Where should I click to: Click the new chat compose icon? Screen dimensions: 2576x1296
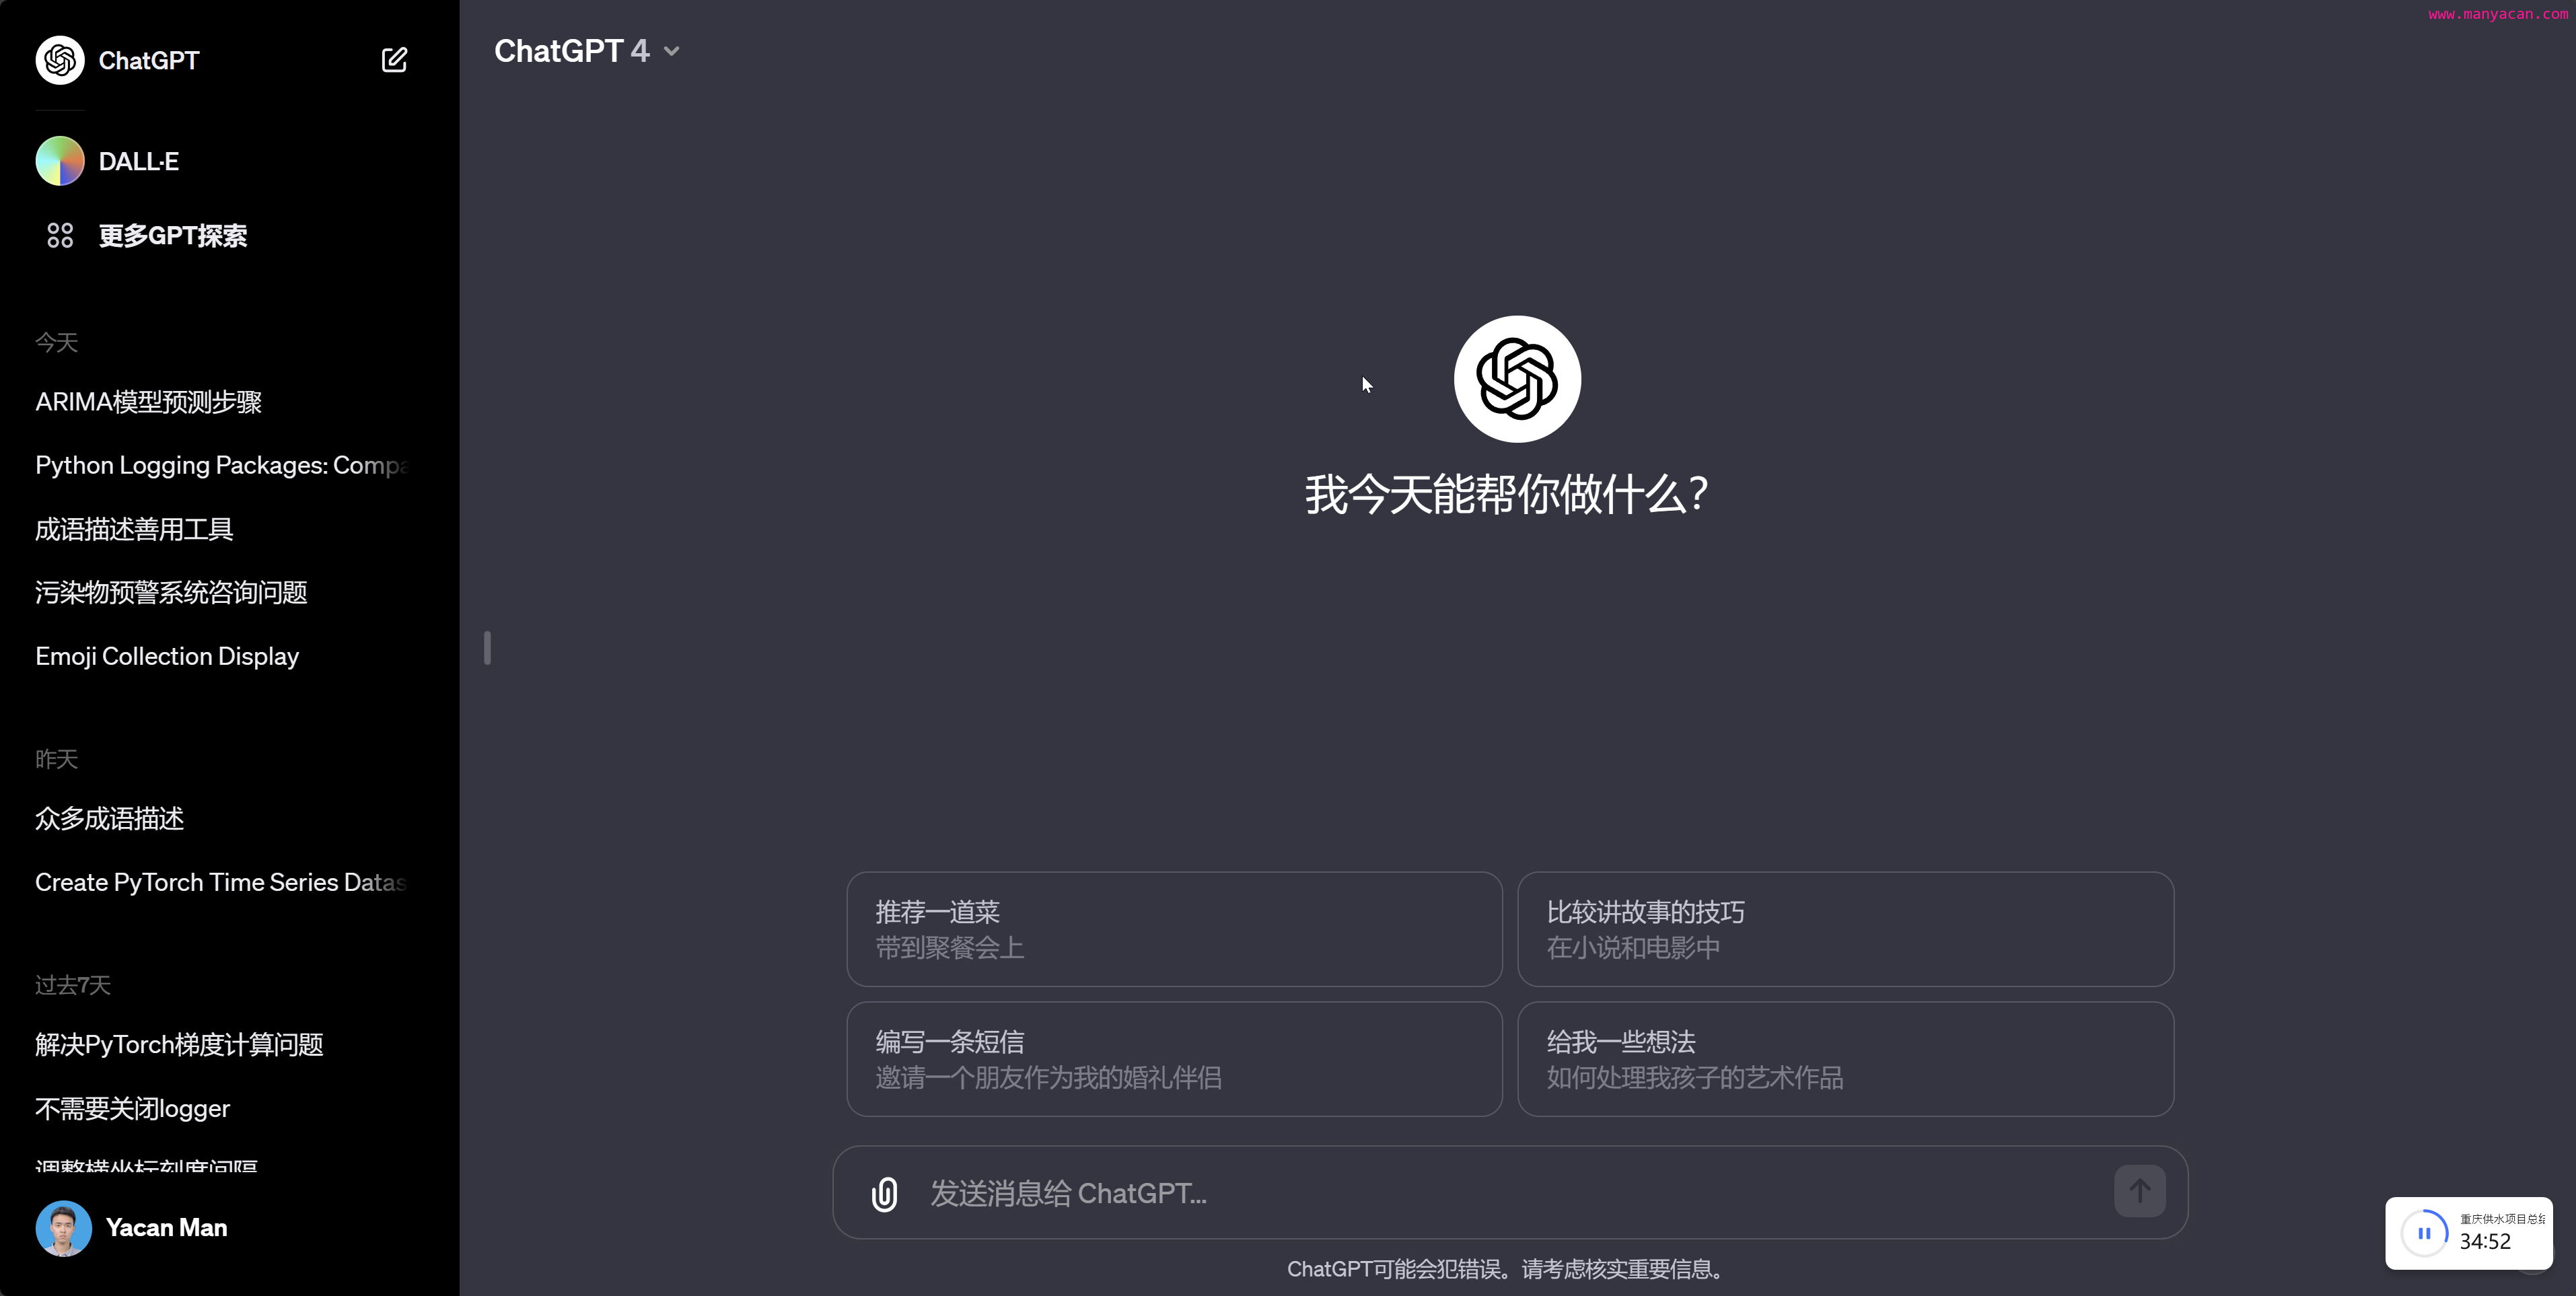394,60
